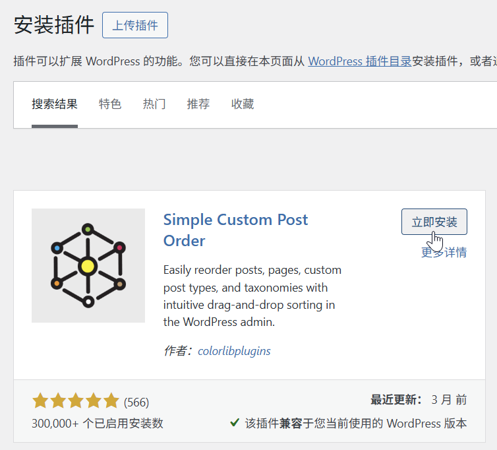Open the 热门 tab
This screenshot has width=497, height=450.
click(154, 104)
